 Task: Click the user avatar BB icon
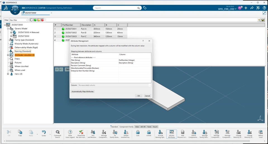240,8
